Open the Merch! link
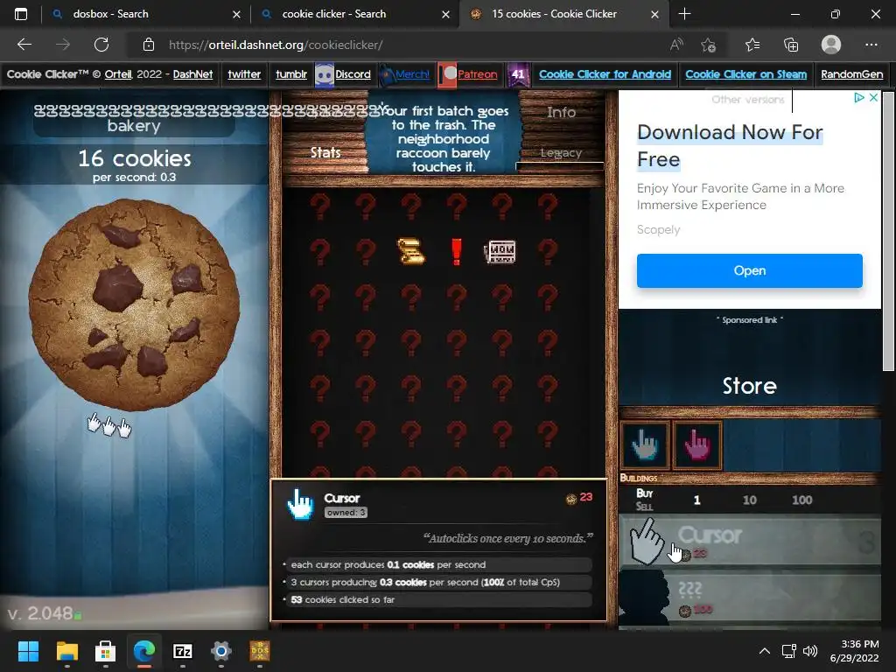Viewport: 896px width, 672px height. pyautogui.click(x=412, y=74)
